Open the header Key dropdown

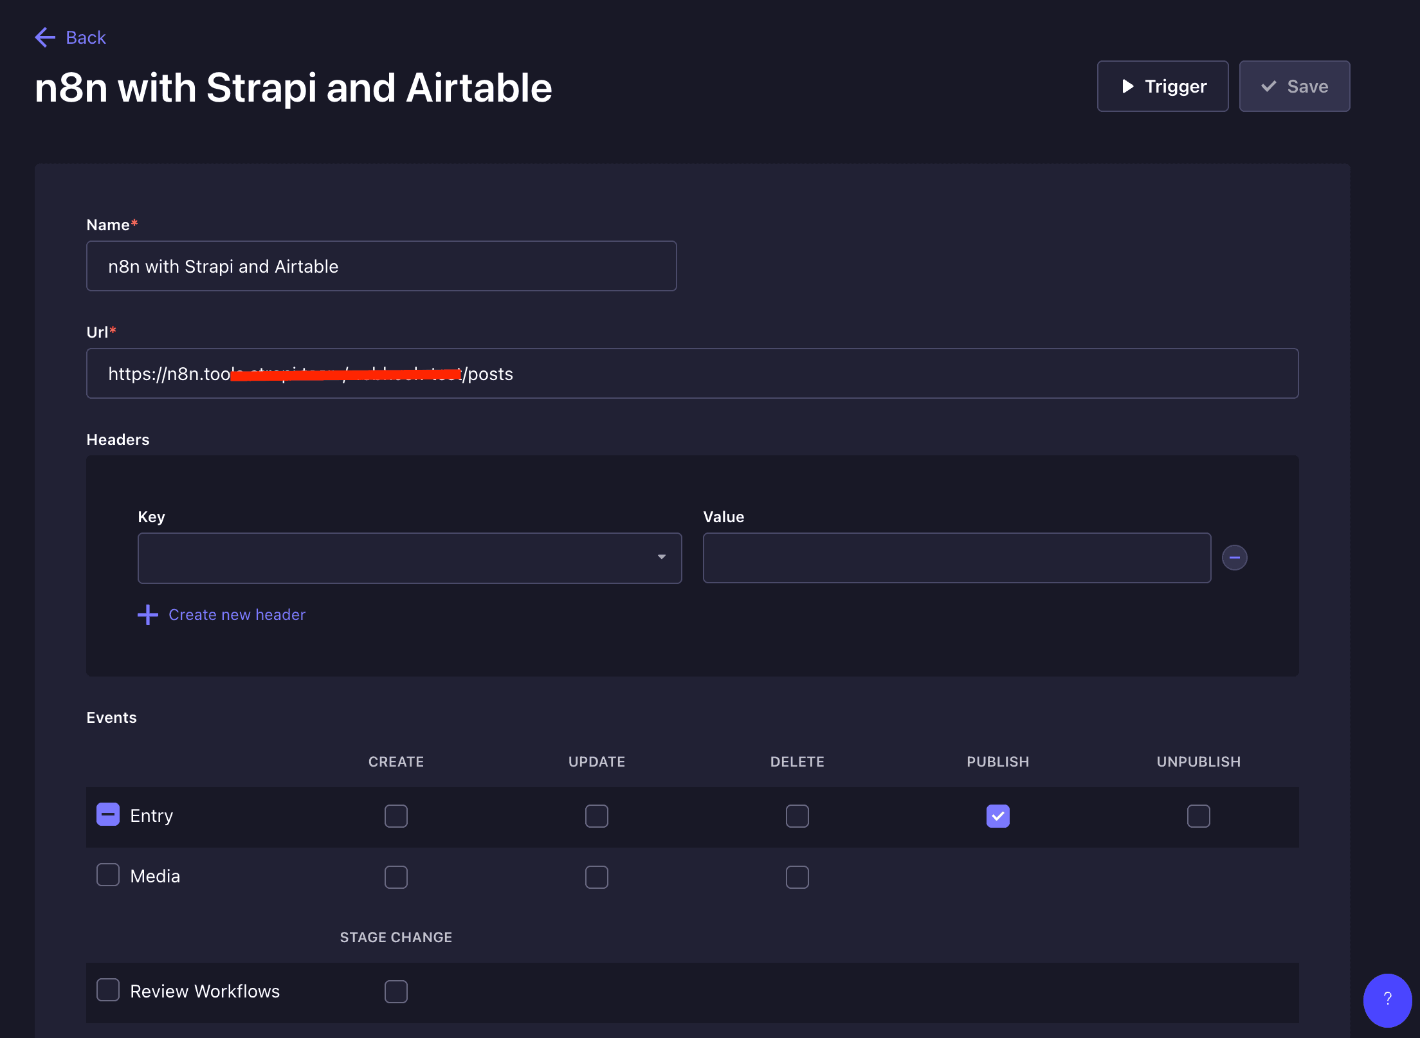point(410,558)
